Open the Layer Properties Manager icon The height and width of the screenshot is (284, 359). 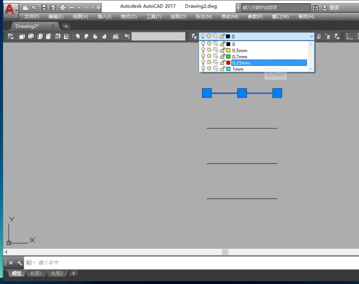tap(194, 36)
